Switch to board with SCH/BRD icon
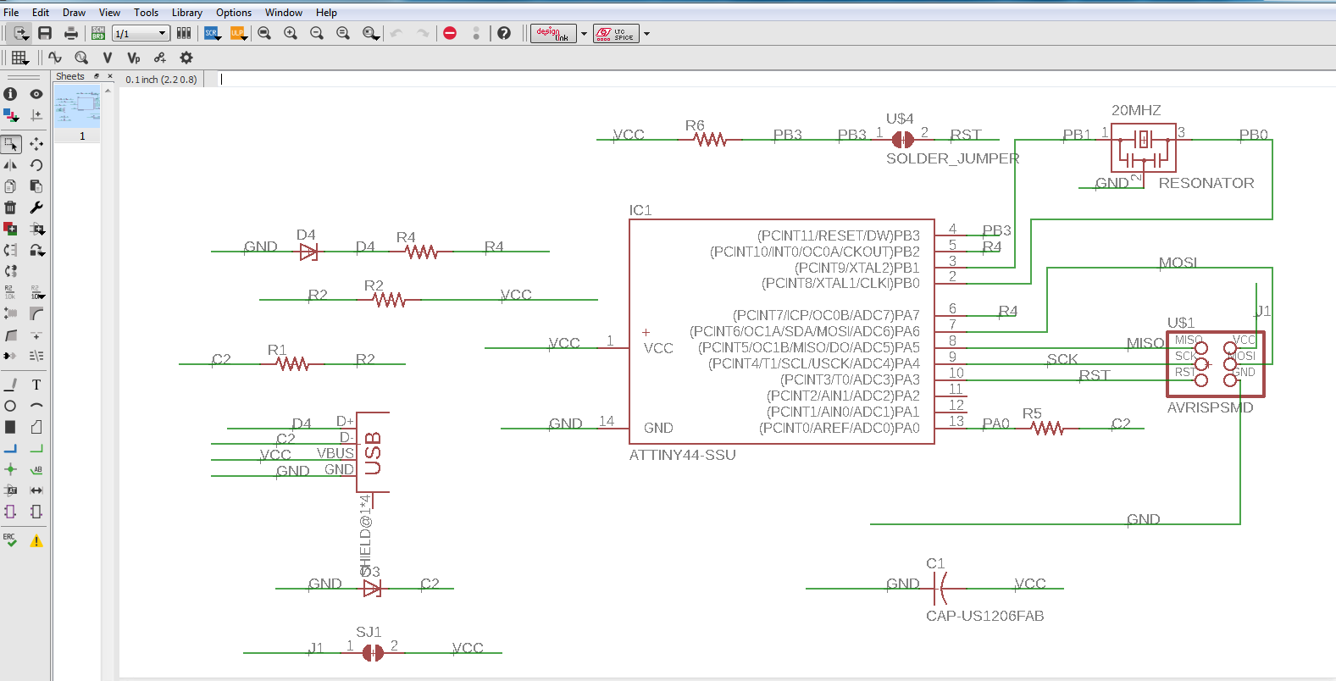This screenshot has height=681, width=1336. pyautogui.click(x=98, y=33)
